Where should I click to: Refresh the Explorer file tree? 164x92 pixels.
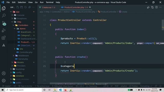pyautogui.click(x=26, y=7)
